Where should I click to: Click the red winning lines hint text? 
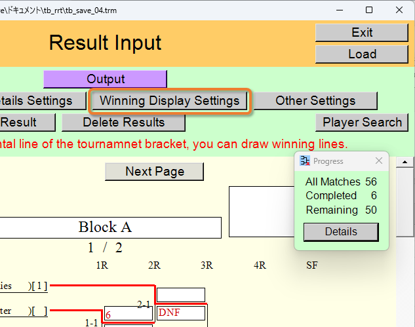pyautogui.click(x=174, y=144)
